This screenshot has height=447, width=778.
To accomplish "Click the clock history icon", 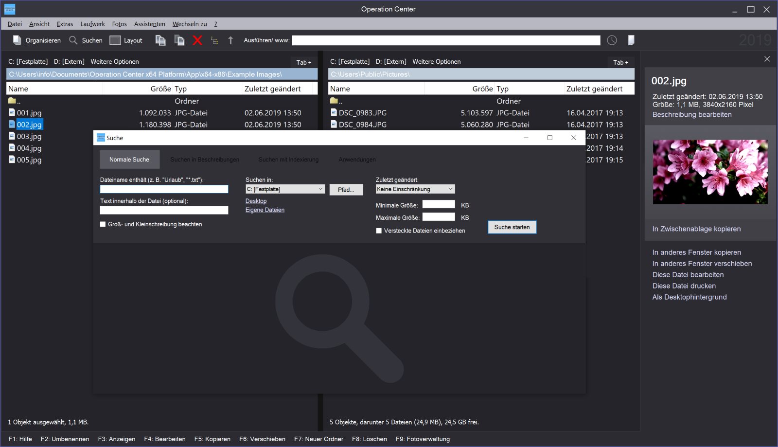I will coord(612,40).
